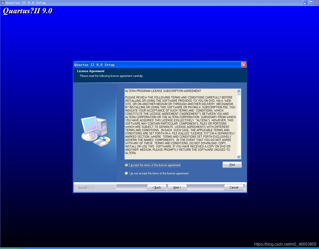319x249 pixels.
Task: Cancel the Quartus II setup
Action: click(234, 187)
